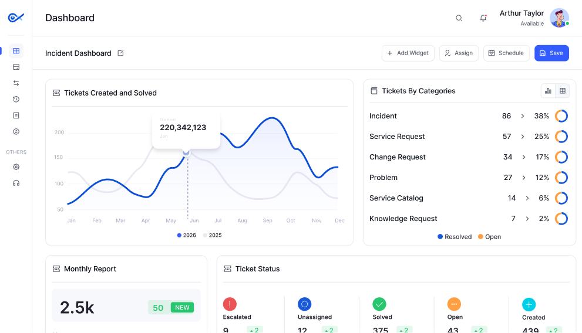Click the Tickets By Categories header icon
Screen dimensions: 582x333
(x=374, y=91)
